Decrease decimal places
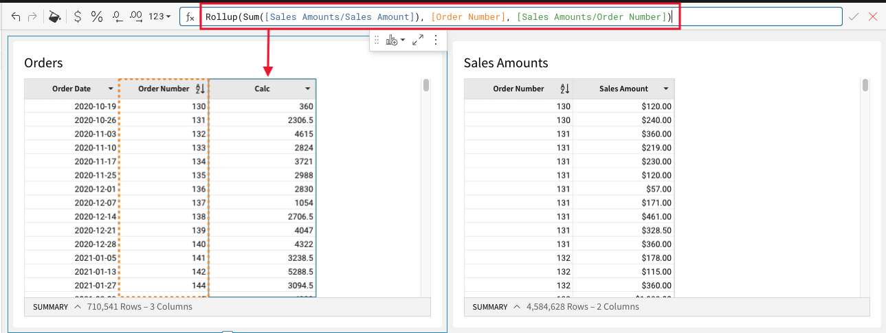Image resolution: width=886 pixels, height=333 pixels. pos(117,16)
